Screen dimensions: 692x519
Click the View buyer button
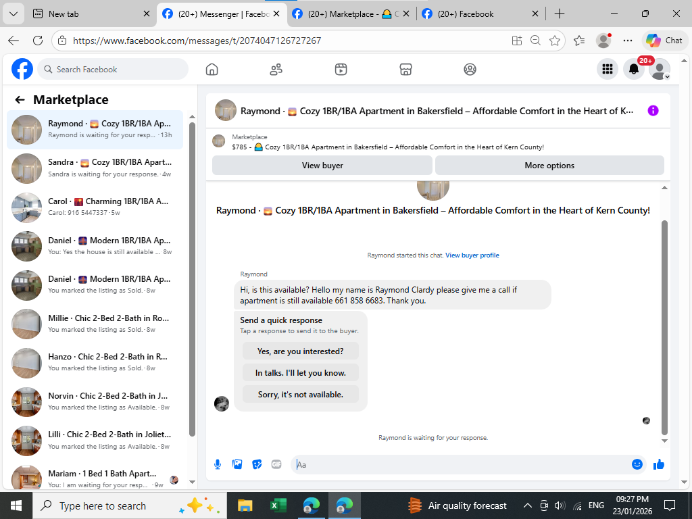[322, 166]
